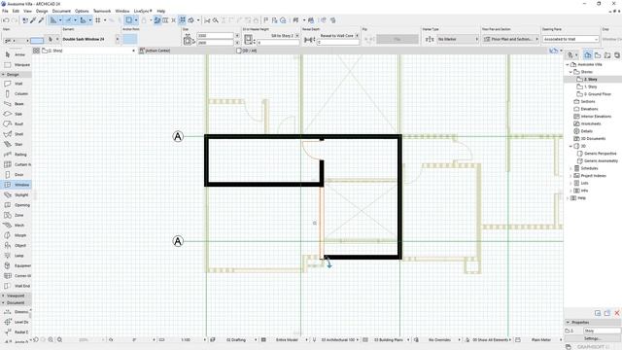Click the Reveal depth input field
Screen dimensions: 622x350
pos(338,43)
